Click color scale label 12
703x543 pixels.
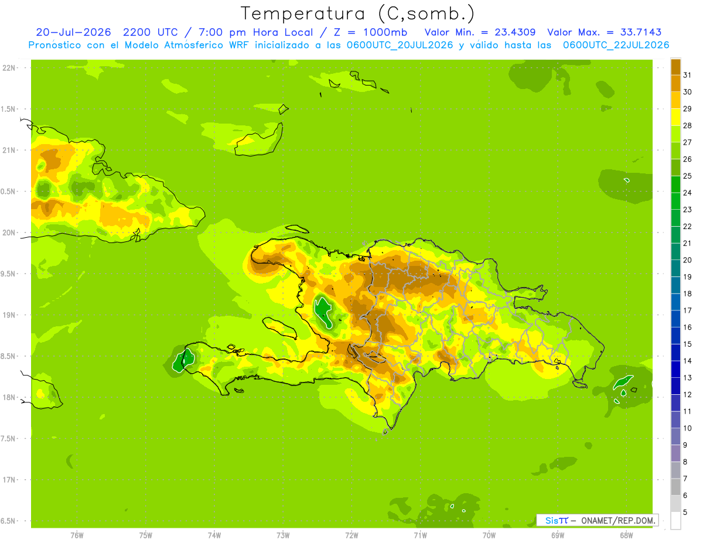pyautogui.click(x=687, y=394)
